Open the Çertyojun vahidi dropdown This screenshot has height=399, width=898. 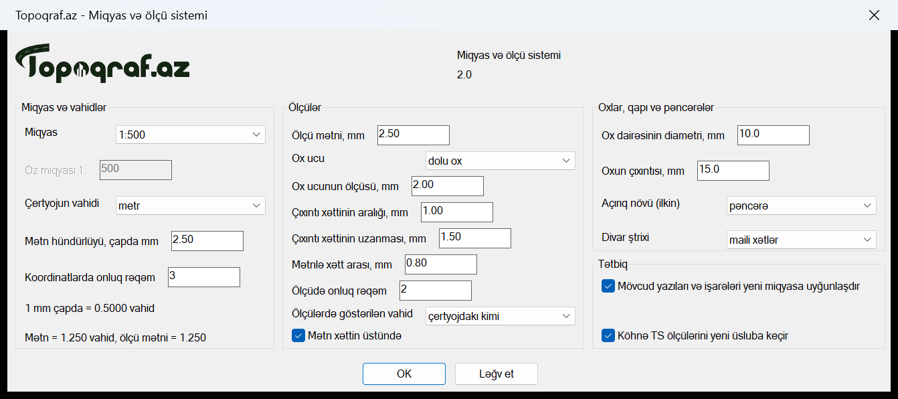(191, 206)
